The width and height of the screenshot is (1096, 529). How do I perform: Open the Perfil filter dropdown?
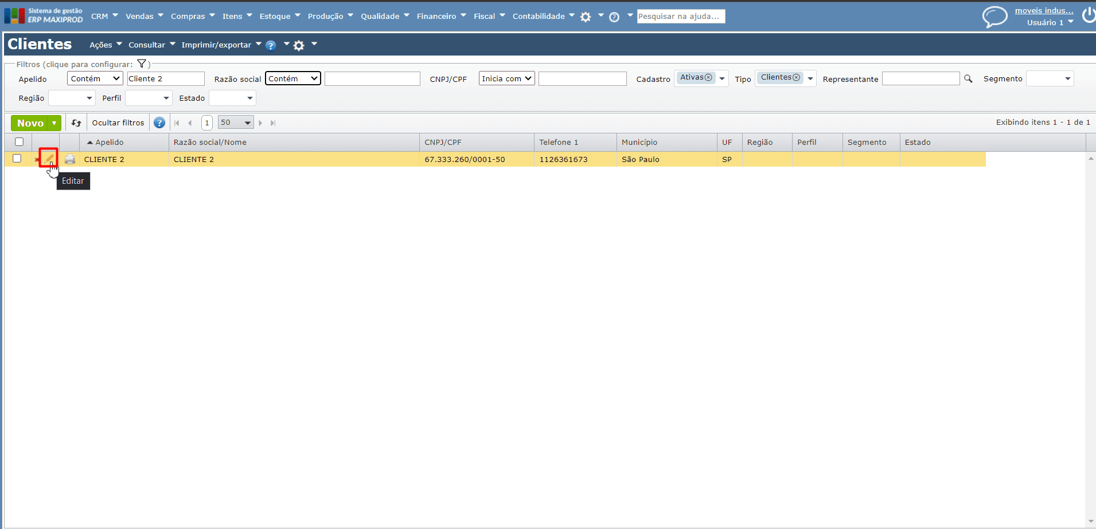pos(149,98)
